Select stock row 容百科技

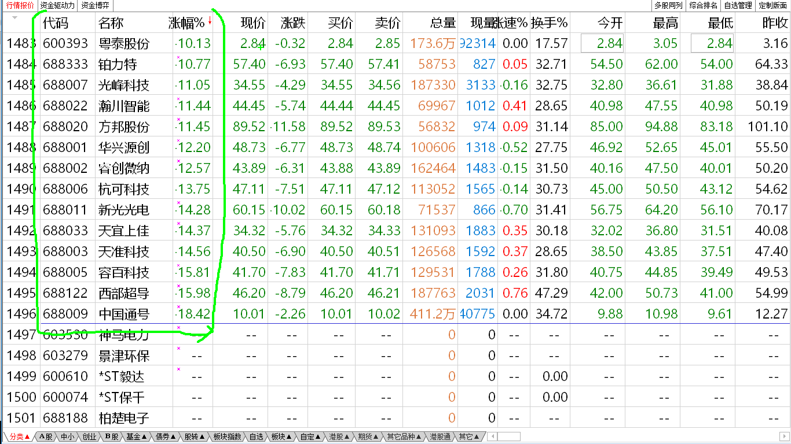pos(395,272)
